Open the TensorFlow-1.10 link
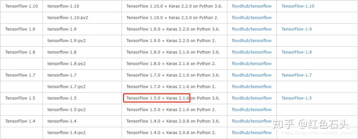Image resolution: width=358 pixels, height=139 pixels. [x=298, y=6]
